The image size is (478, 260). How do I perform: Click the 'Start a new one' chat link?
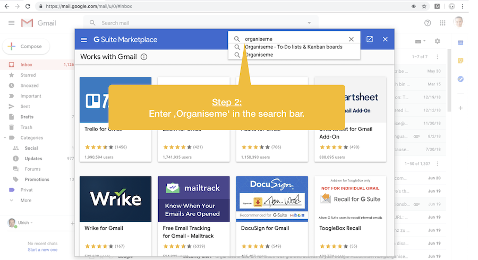(x=42, y=249)
